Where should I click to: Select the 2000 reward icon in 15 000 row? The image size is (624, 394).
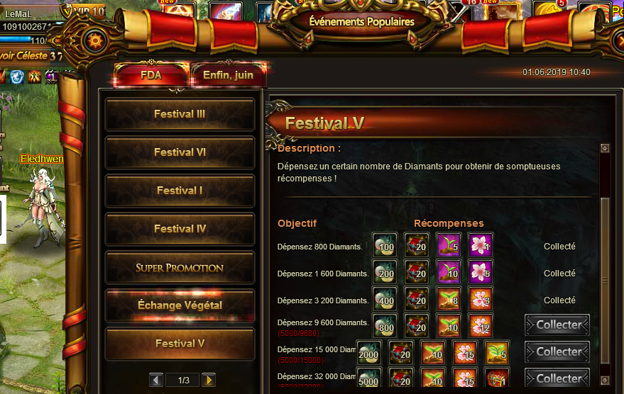point(368,353)
